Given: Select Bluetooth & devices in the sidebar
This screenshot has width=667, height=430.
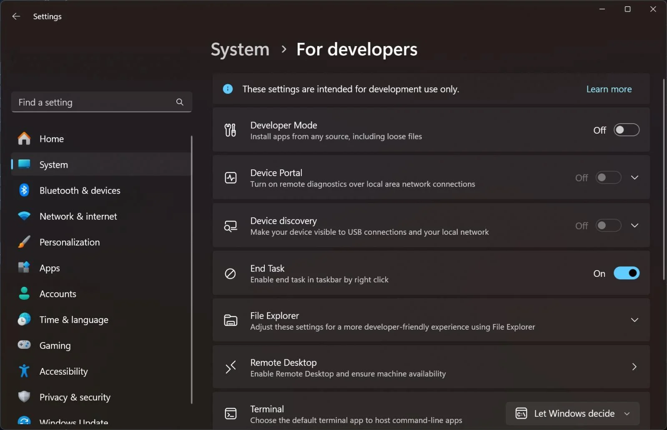Looking at the screenshot, I should pyautogui.click(x=79, y=190).
